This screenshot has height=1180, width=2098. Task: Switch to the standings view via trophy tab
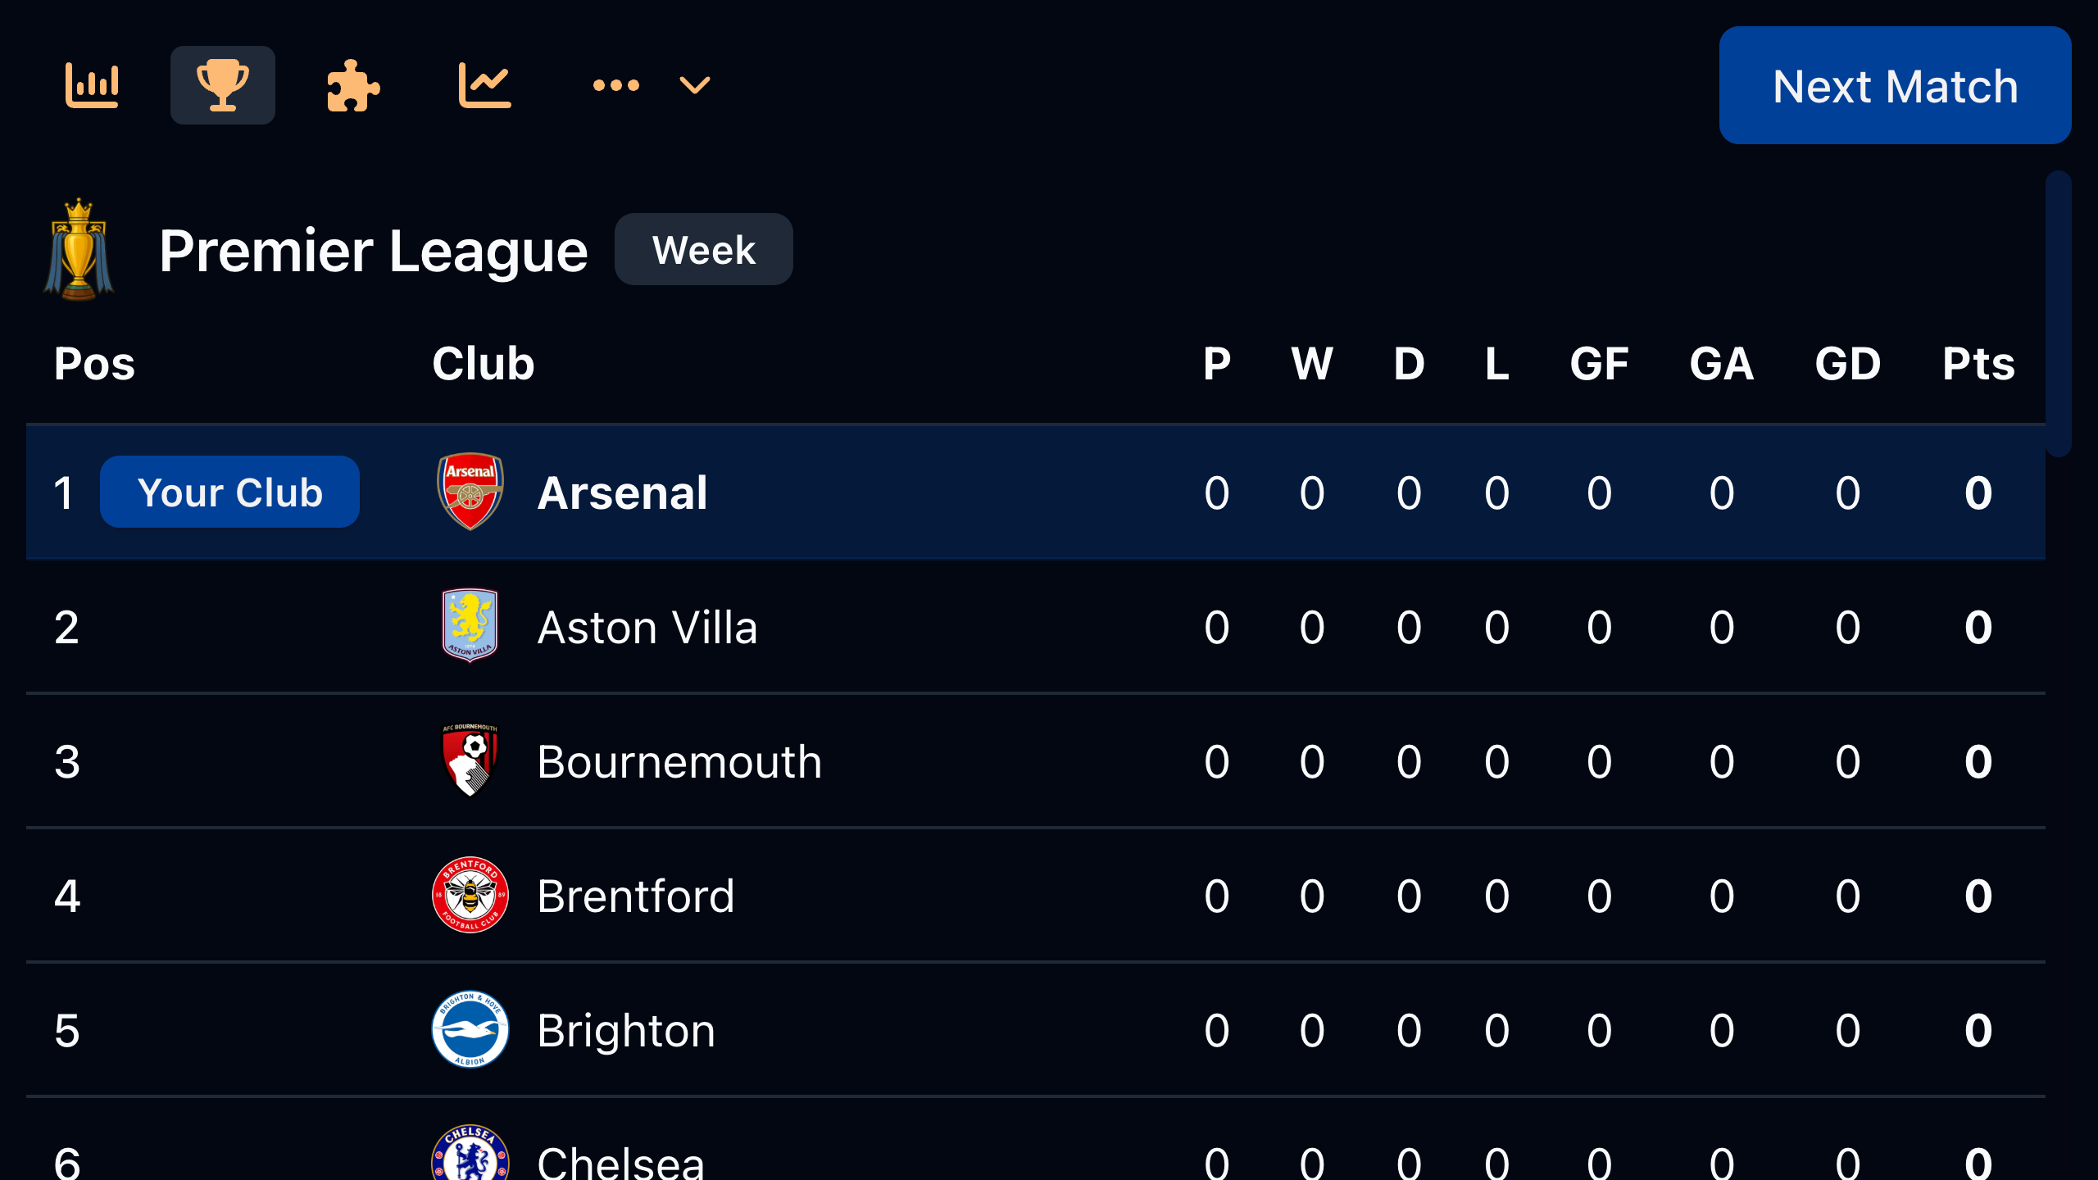click(x=222, y=84)
